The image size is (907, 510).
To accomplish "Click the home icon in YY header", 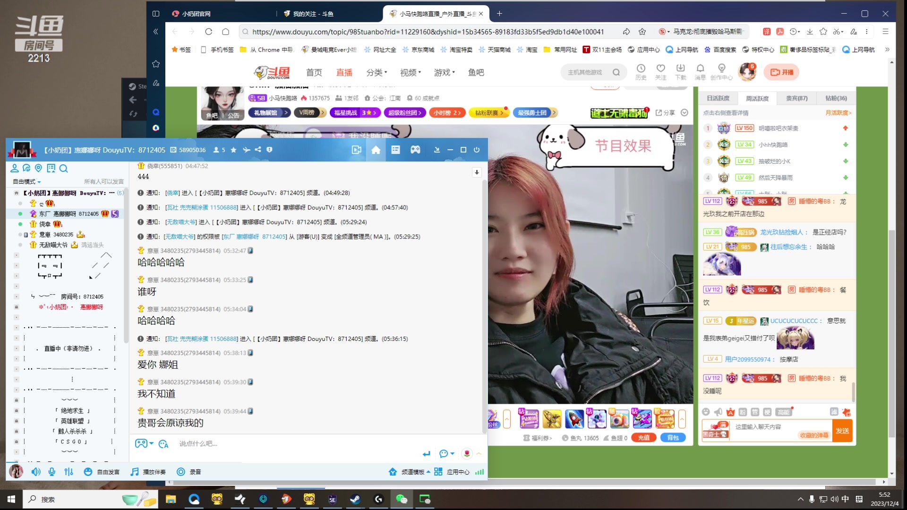I will click(376, 150).
